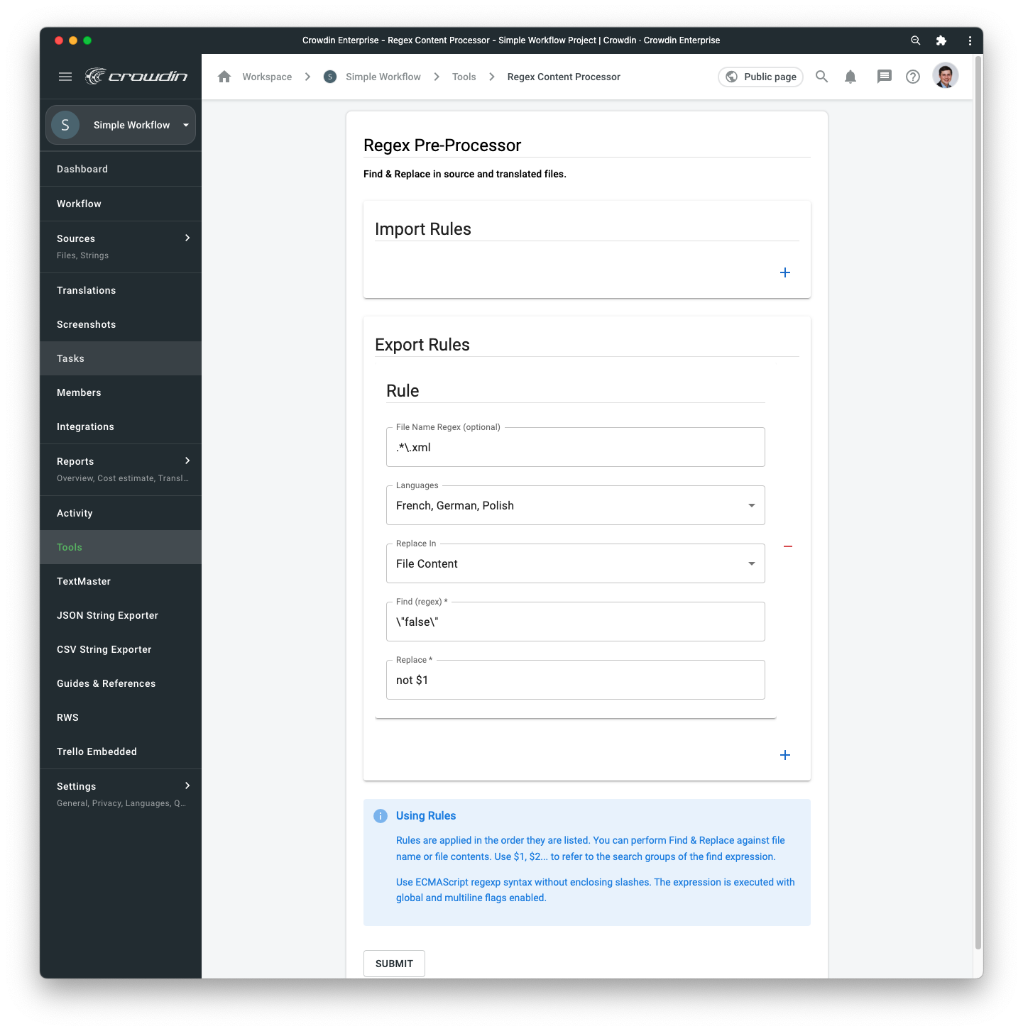Select Tools in sidebar

(x=121, y=547)
